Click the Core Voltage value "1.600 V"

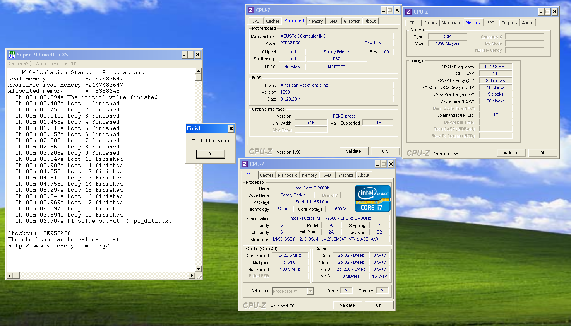click(339, 209)
